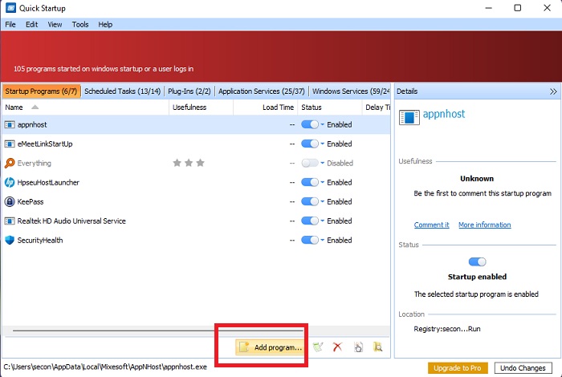Click the appnhost row icon in the list
This screenshot has width=562, height=377.
[10, 124]
